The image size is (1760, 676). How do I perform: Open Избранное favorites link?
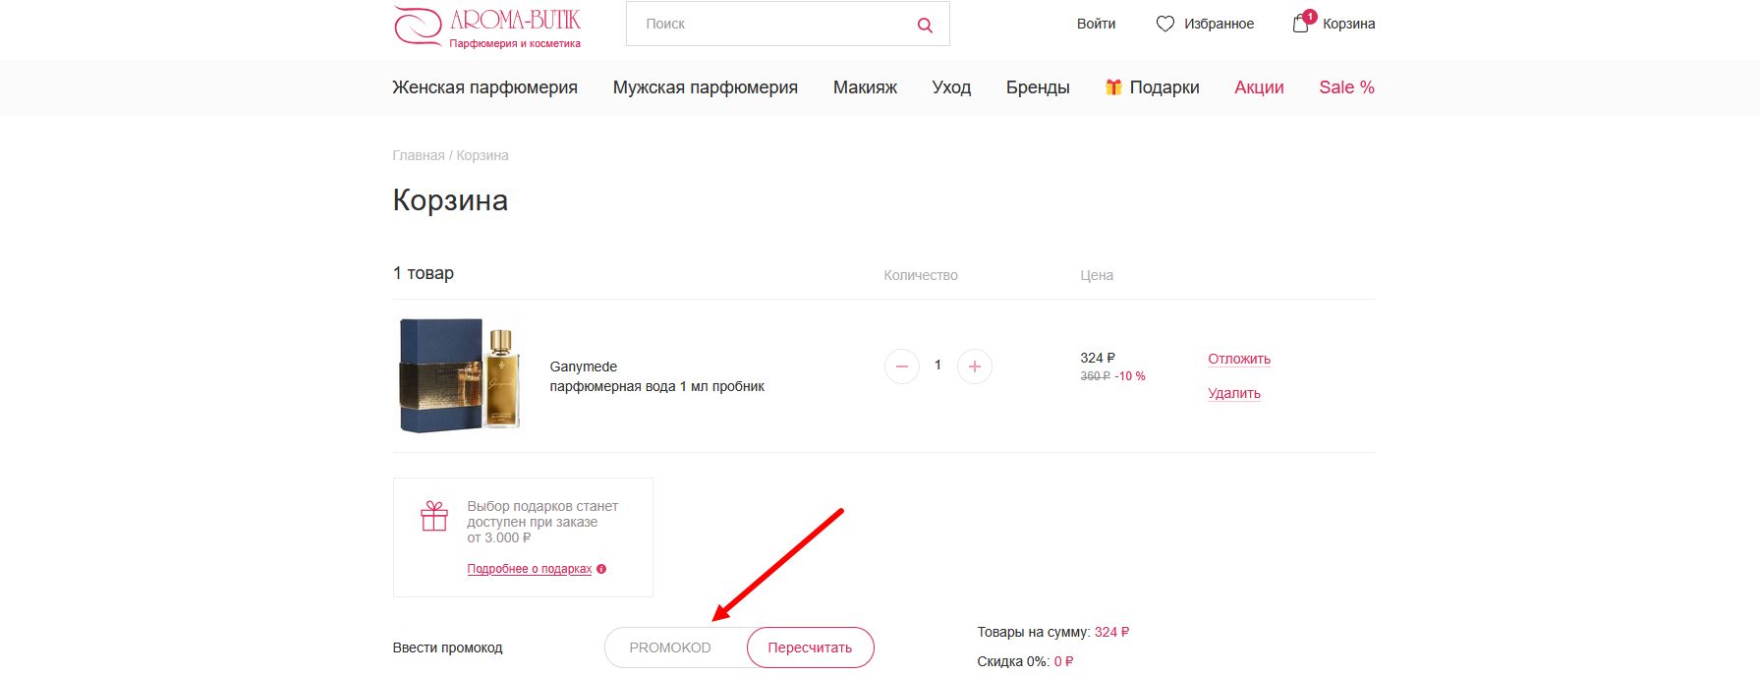(x=1219, y=24)
